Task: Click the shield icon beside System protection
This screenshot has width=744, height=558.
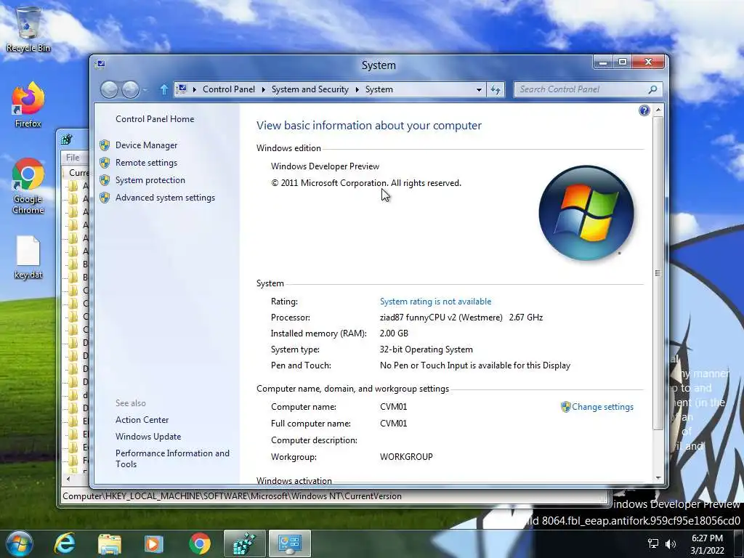Action: [x=105, y=180]
